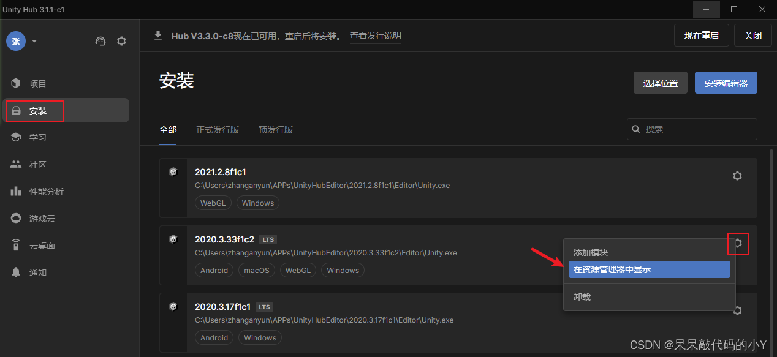Open 通知 notifications
The width and height of the screenshot is (777, 357).
pos(66,272)
